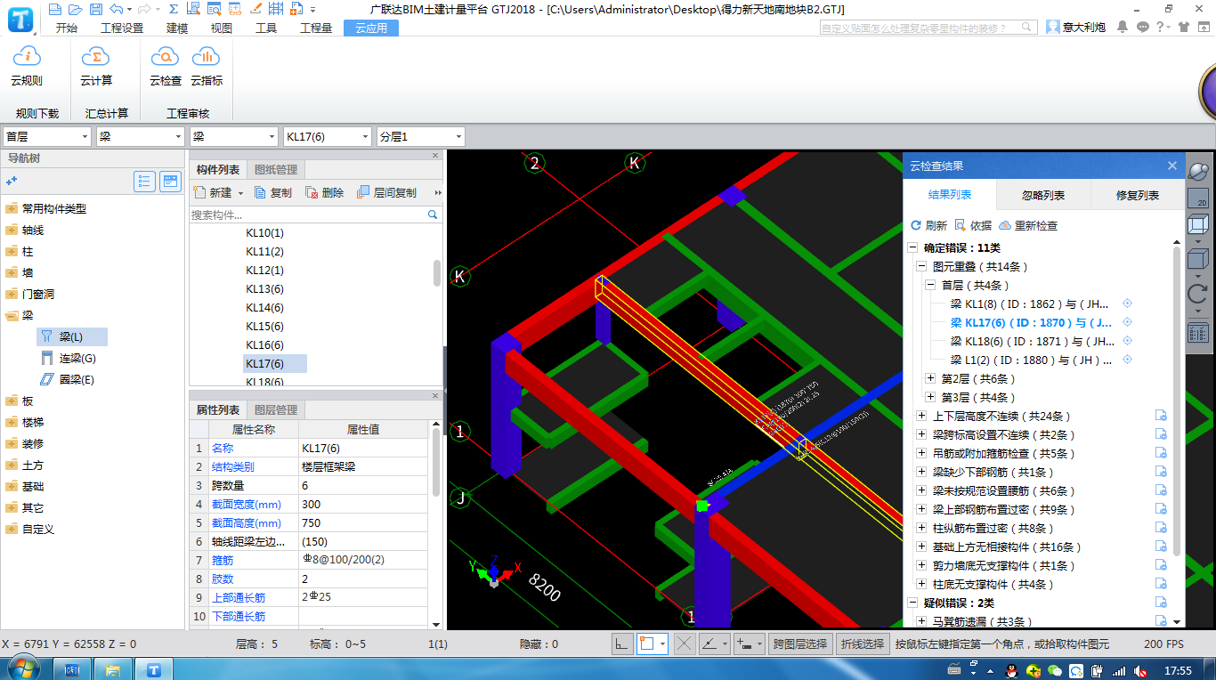Screen dimensions: 1216x680
Task: Click the orthogonal mode icon in status bar
Action: (622, 644)
